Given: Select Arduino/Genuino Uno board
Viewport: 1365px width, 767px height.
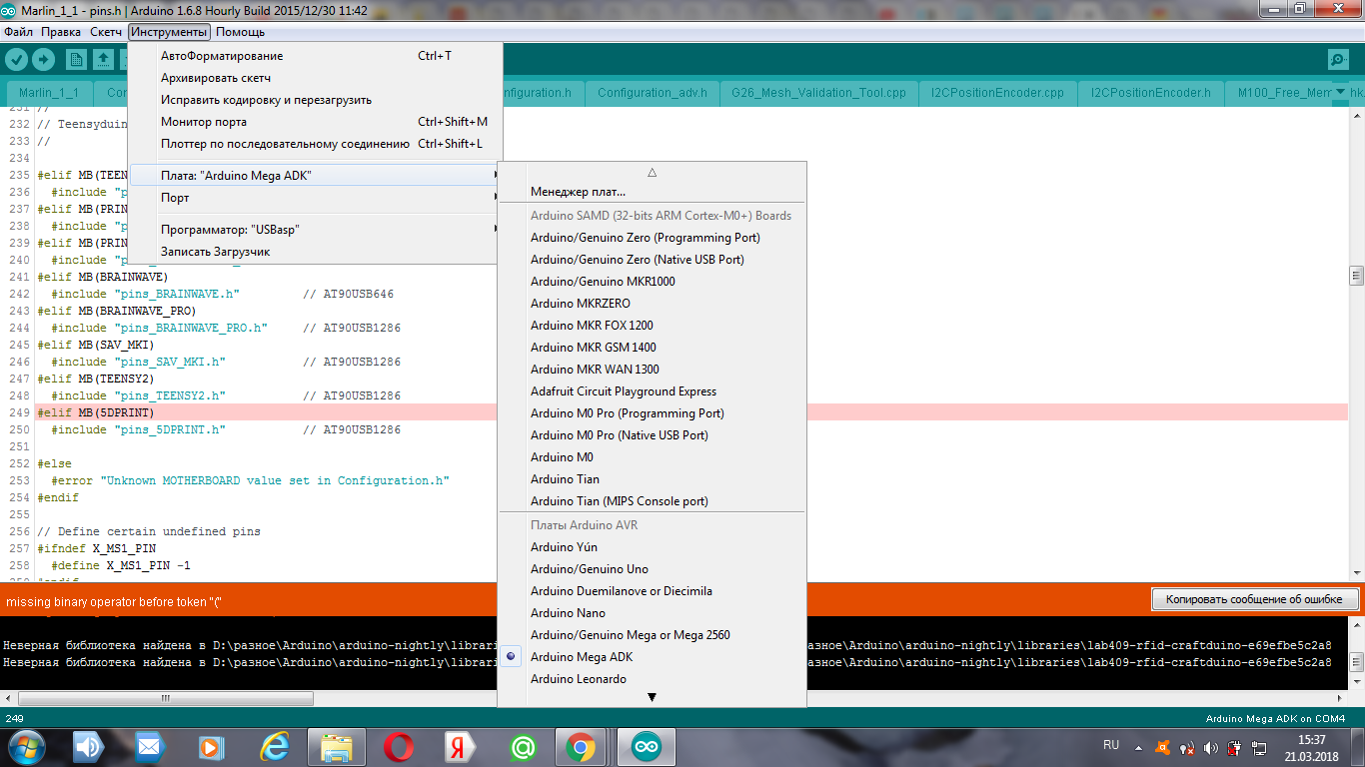Looking at the screenshot, I should click(x=652, y=569).
